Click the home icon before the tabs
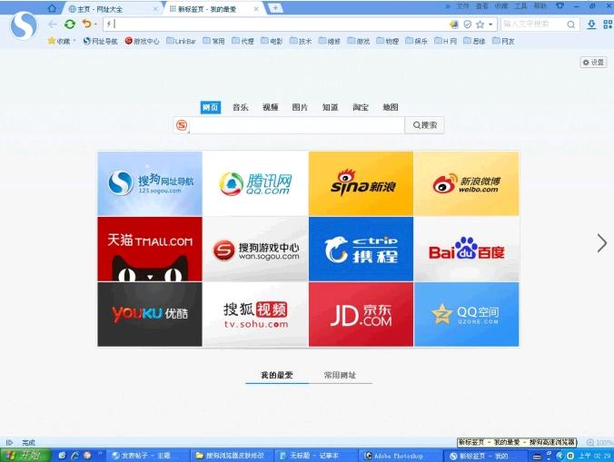Screen dimensions: 614x462 (52, 8)
